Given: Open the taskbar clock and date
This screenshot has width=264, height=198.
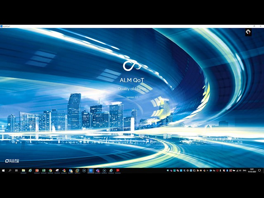Looking at the screenshot, I should pyautogui.click(x=252, y=170).
